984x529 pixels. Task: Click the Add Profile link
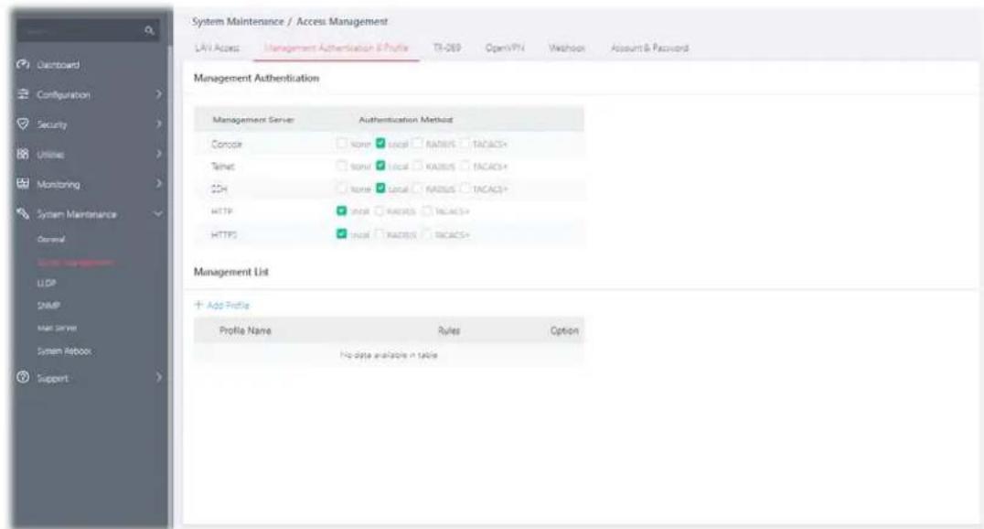click(x=221, y=305)
